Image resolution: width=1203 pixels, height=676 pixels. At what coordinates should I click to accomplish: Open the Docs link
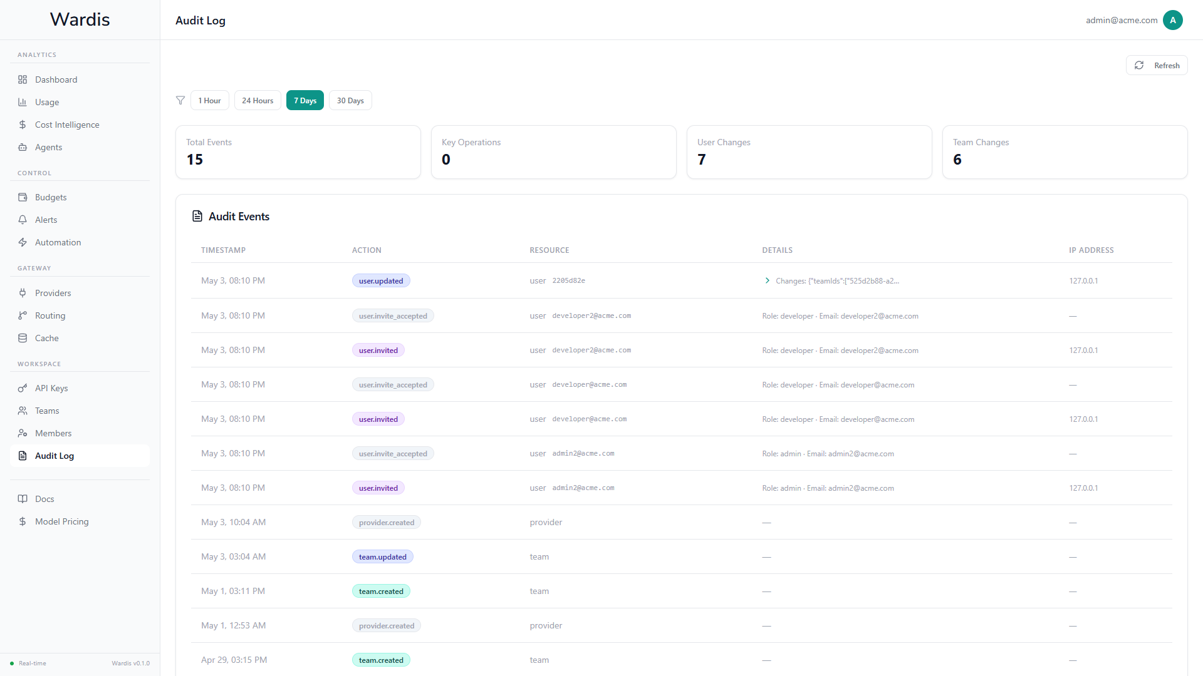pyautogui.click(x=80, y=499)
